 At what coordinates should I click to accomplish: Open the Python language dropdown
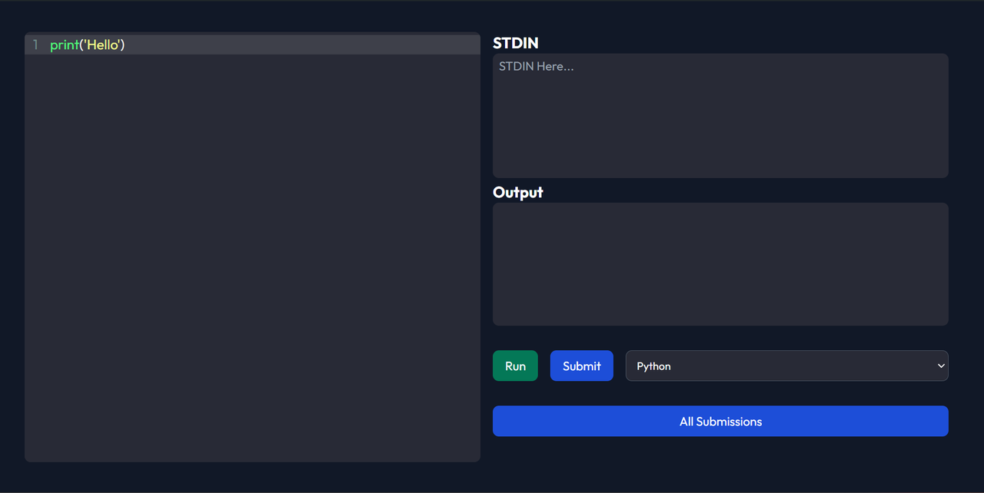point(786,366)
